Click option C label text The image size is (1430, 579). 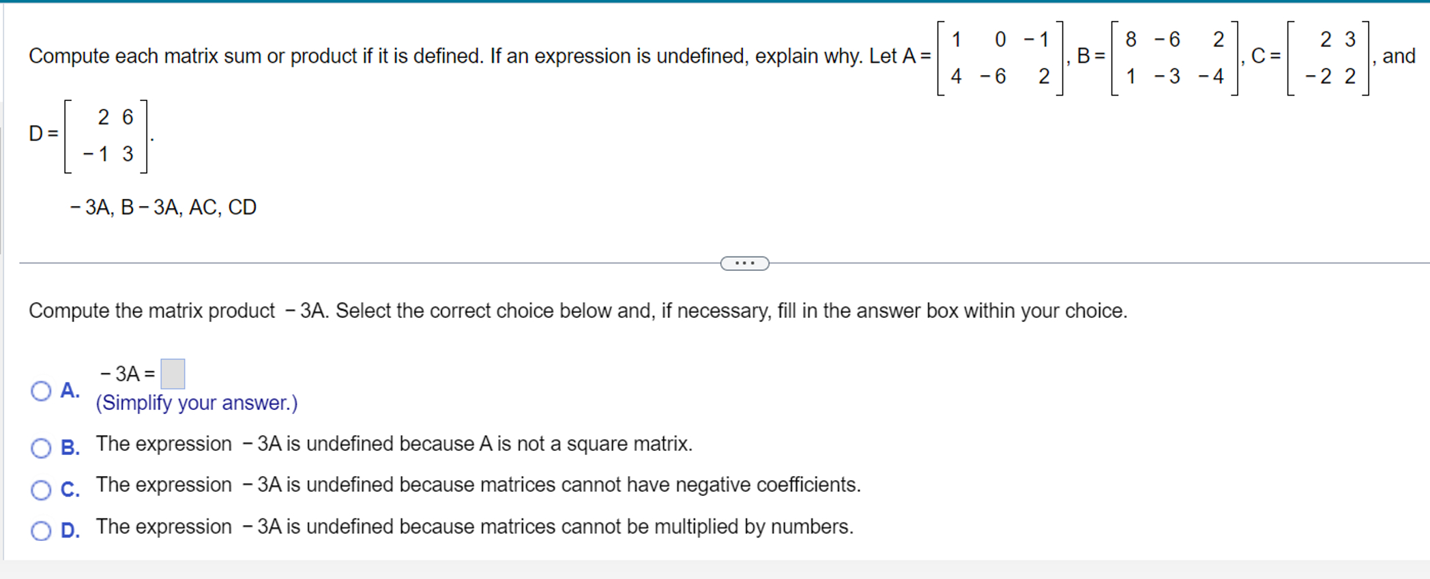pyautogui.click(x=69, y=489)
